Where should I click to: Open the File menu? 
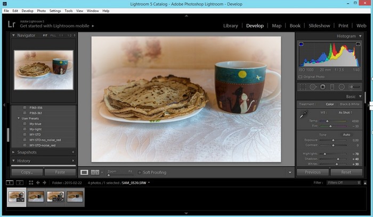[6, 11]
